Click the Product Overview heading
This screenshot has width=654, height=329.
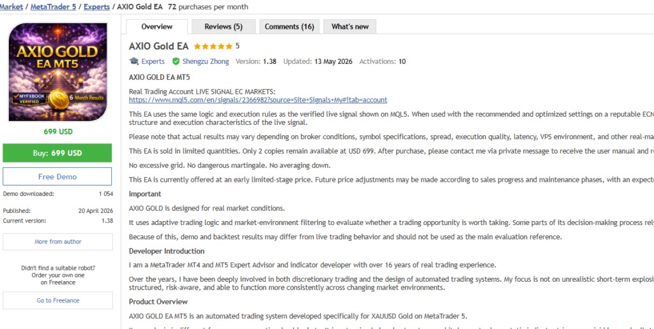tap(158, 302)
